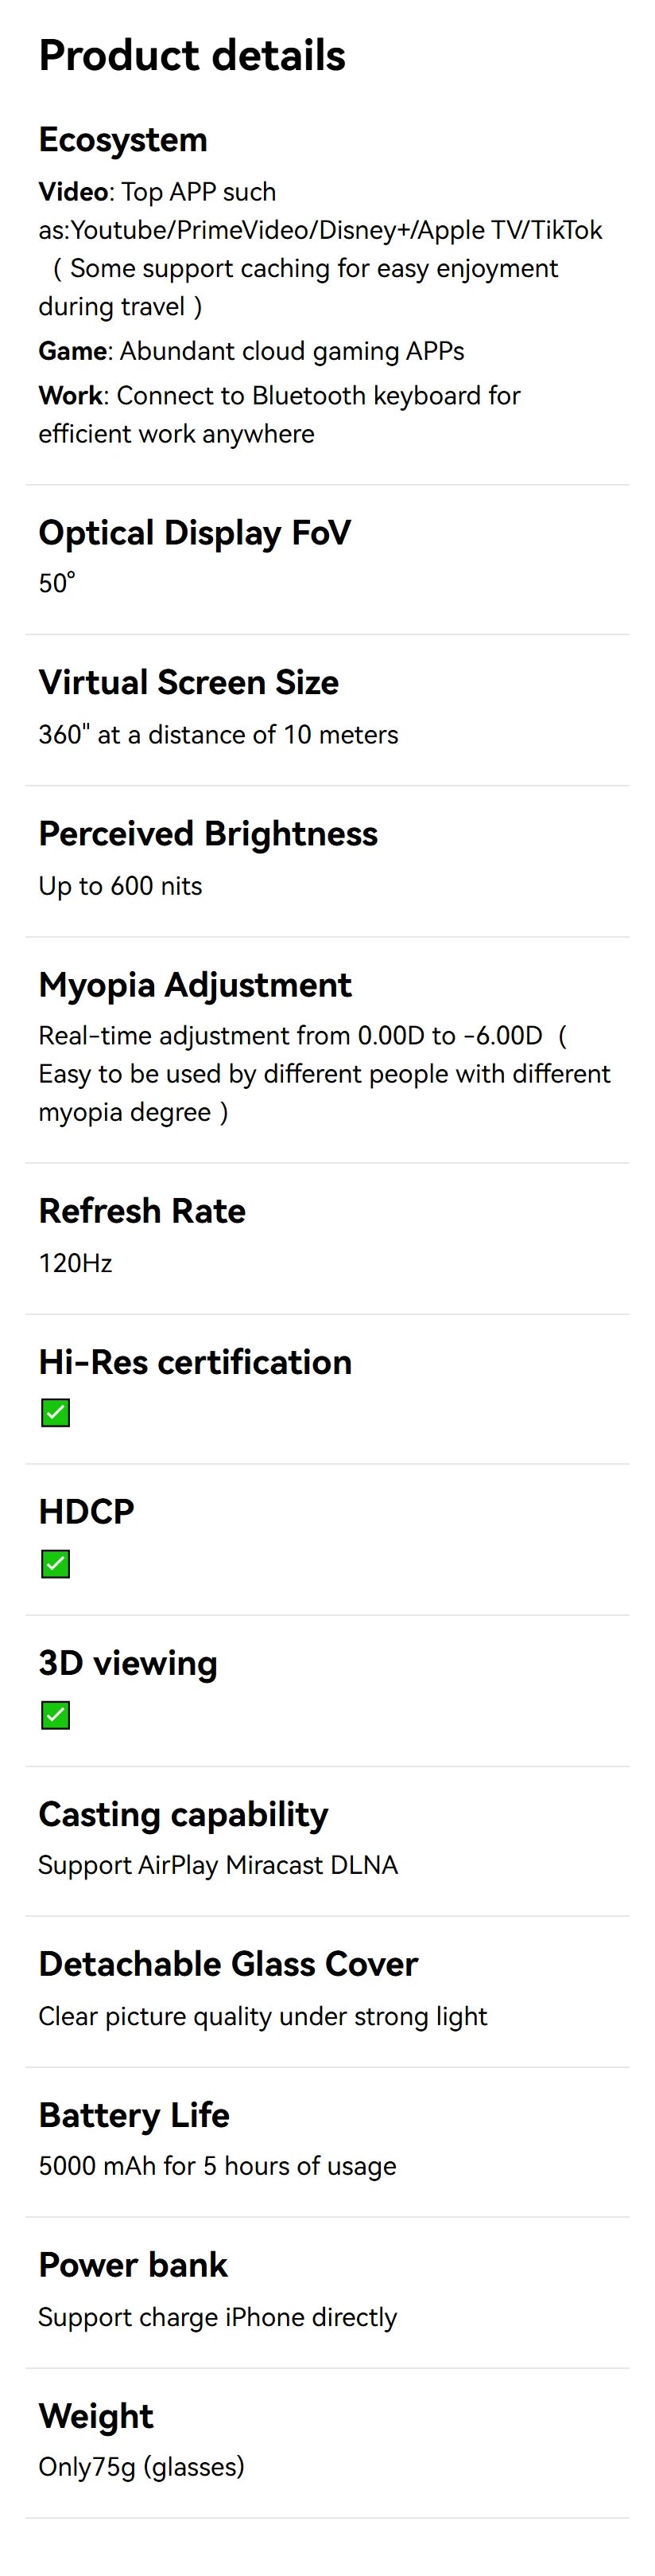Click the bold Game label
The image size is (655, 2576).
[x=73, y=351]
